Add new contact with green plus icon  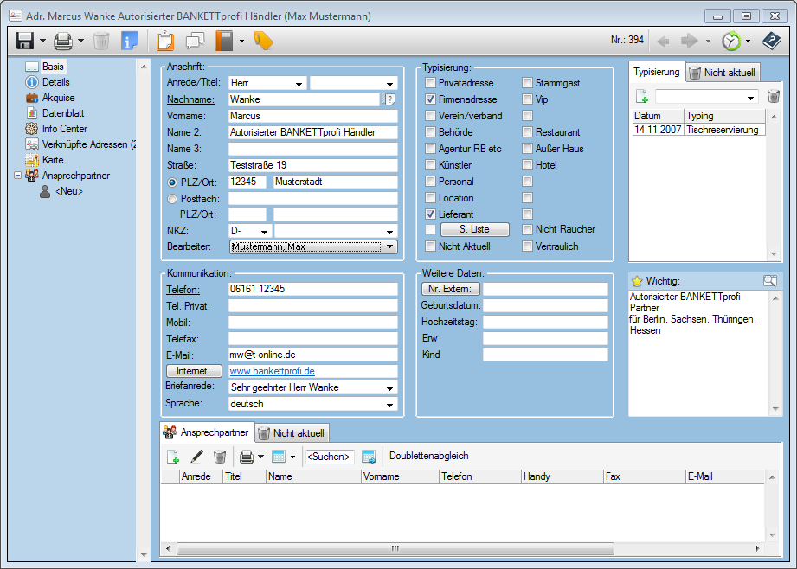pyautogui.click(x=173, y=457)
